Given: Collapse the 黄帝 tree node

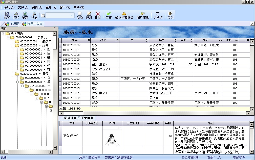Looking at the screenshot, I should point(13,74).
